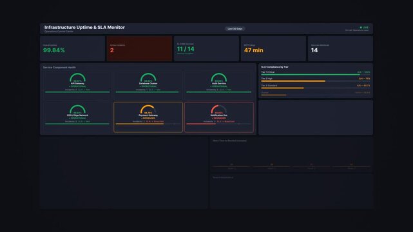413x232 pixels.
Task: Select the Database Cluster OPERATIONAL status text
Action: (148, 86)
